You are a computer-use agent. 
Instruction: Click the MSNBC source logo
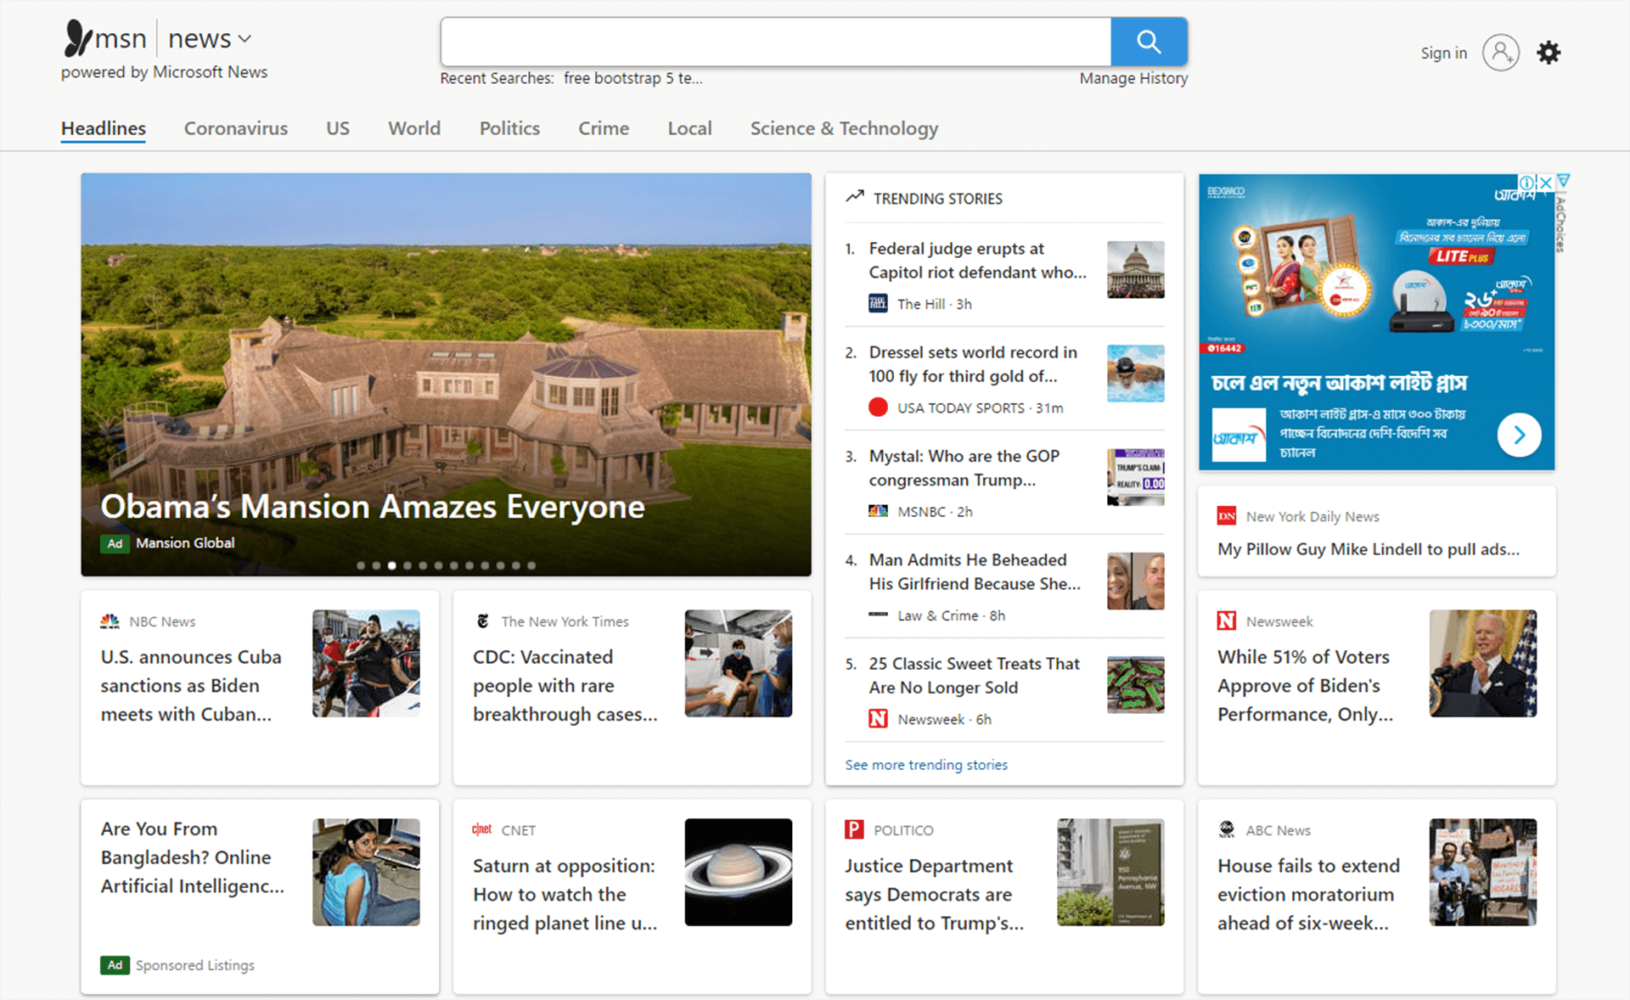pos(878,511)
